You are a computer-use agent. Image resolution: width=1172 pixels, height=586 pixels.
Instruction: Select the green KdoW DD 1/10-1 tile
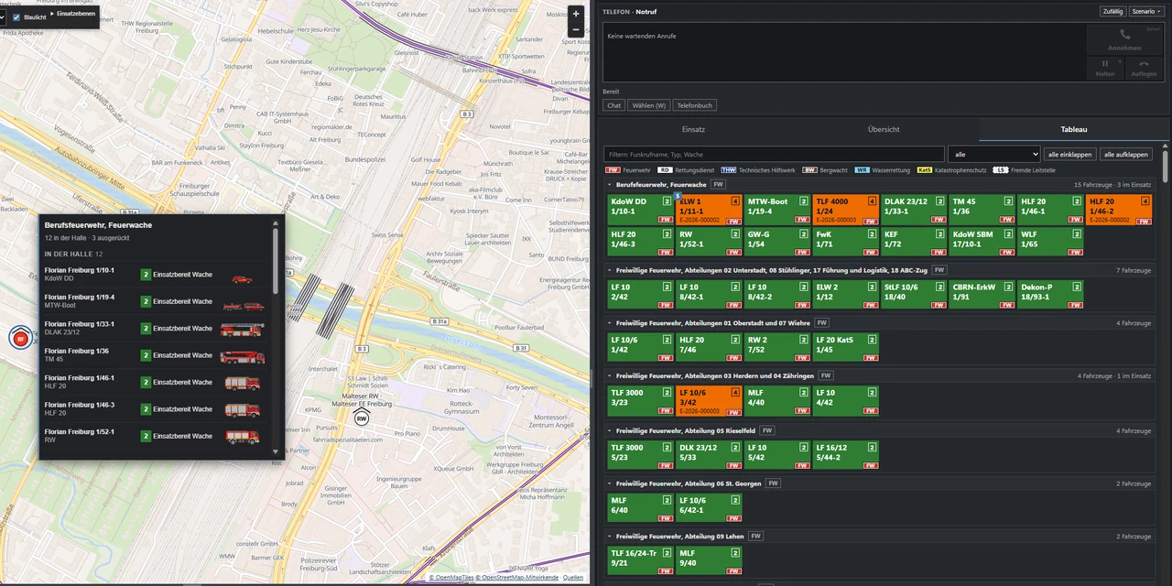coord(641,210)
